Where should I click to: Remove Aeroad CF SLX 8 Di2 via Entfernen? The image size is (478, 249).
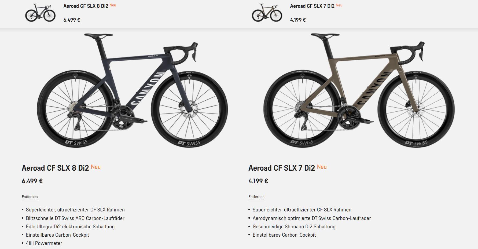pyautogui.click(x=30, y=197)
